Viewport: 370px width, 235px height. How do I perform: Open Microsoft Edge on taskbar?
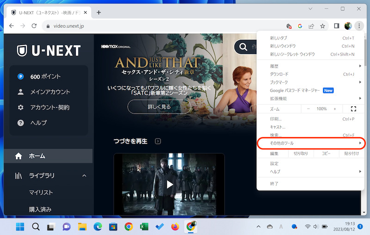[98, 227]
